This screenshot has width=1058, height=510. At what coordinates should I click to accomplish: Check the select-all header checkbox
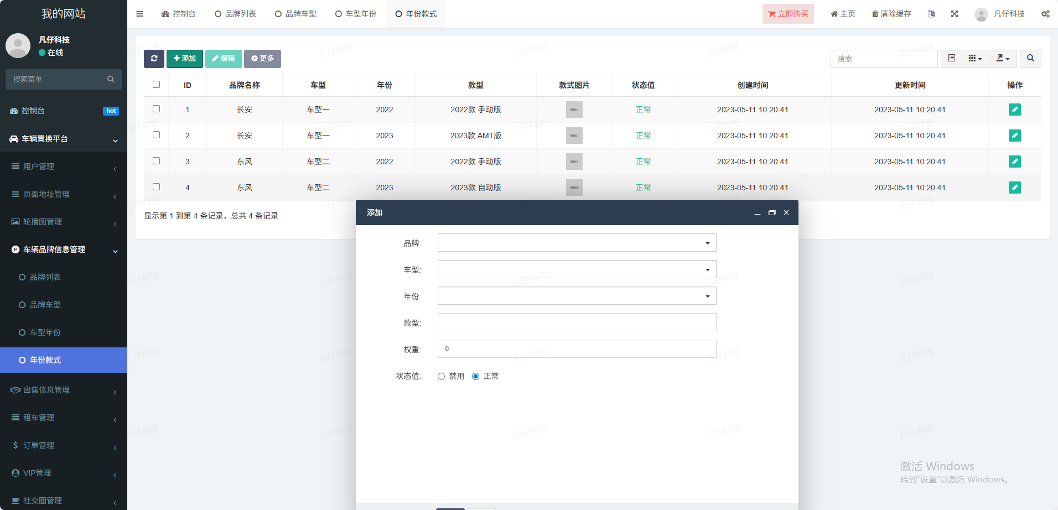pos(157,85)
